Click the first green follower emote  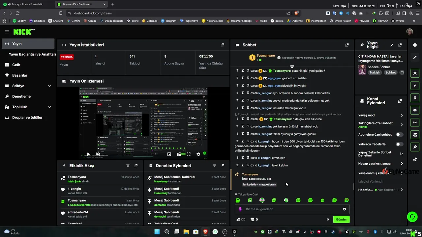[x=238, y=200]
